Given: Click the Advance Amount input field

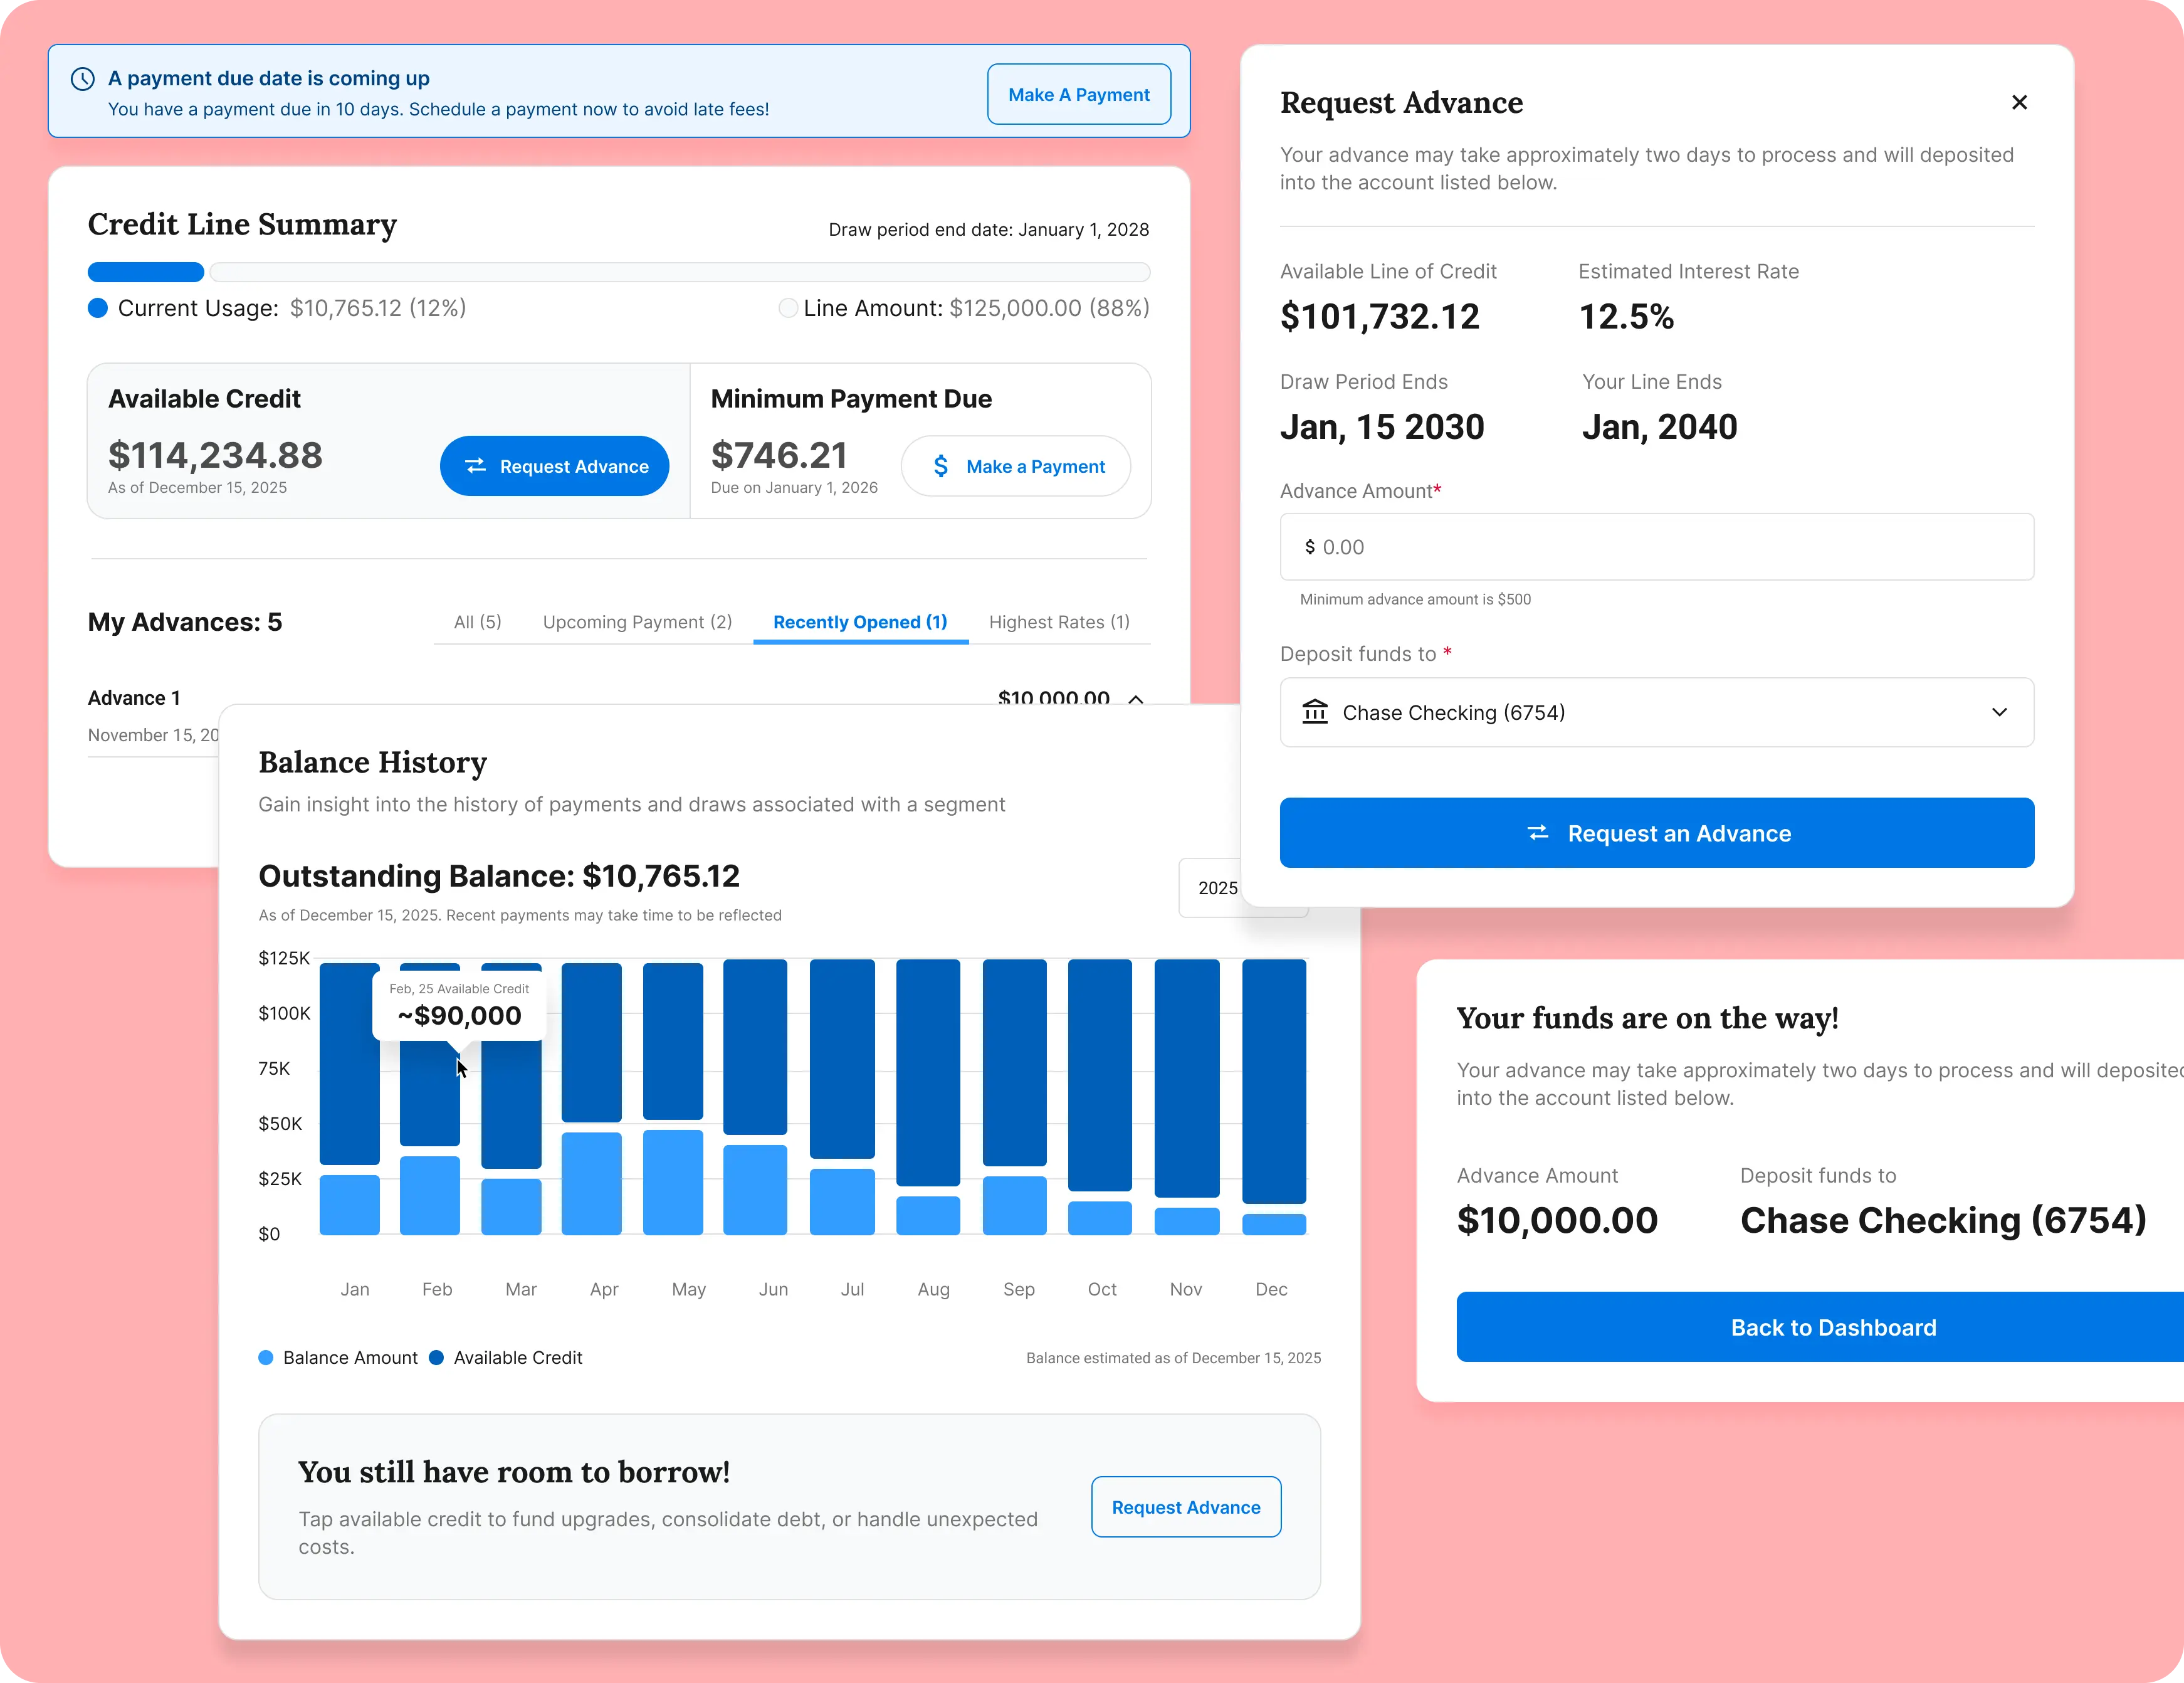Looking at the screenshot, I should click(x=1656, y=547).
